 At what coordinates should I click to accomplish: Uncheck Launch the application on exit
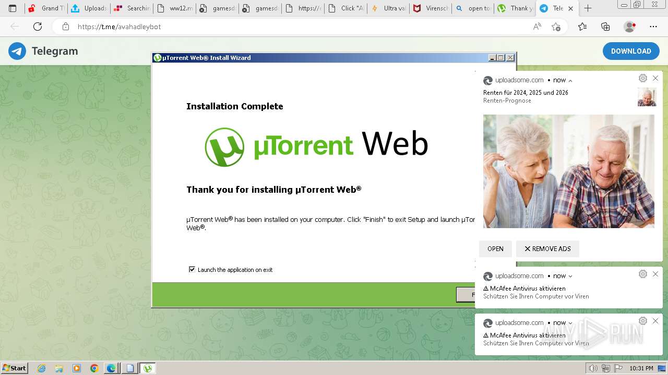coord(192,269)
